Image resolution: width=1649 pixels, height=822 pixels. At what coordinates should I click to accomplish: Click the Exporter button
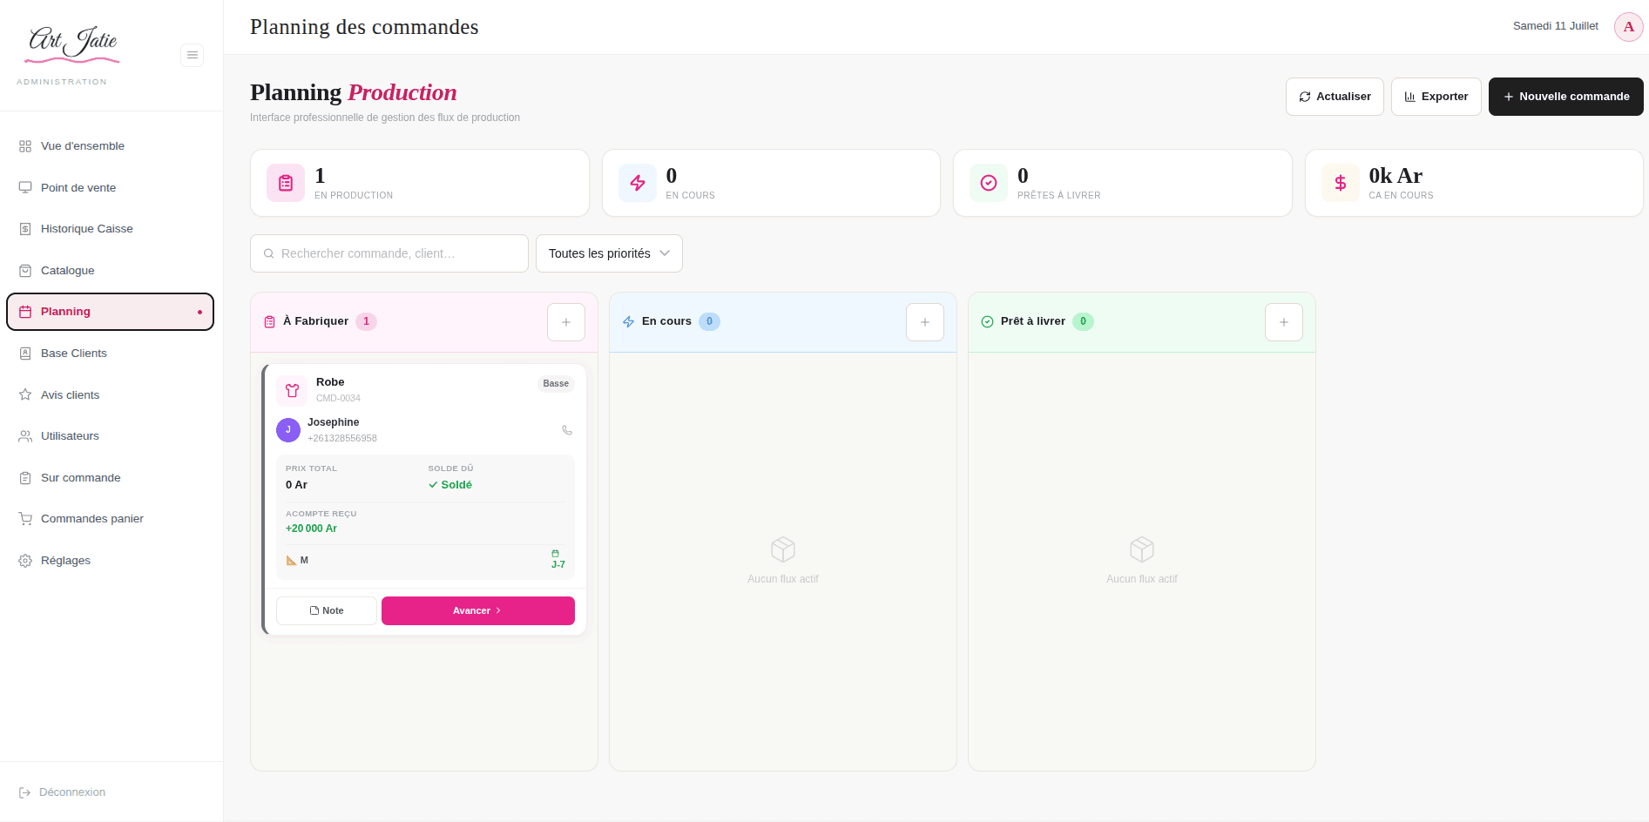click(x=1436, y=97)
